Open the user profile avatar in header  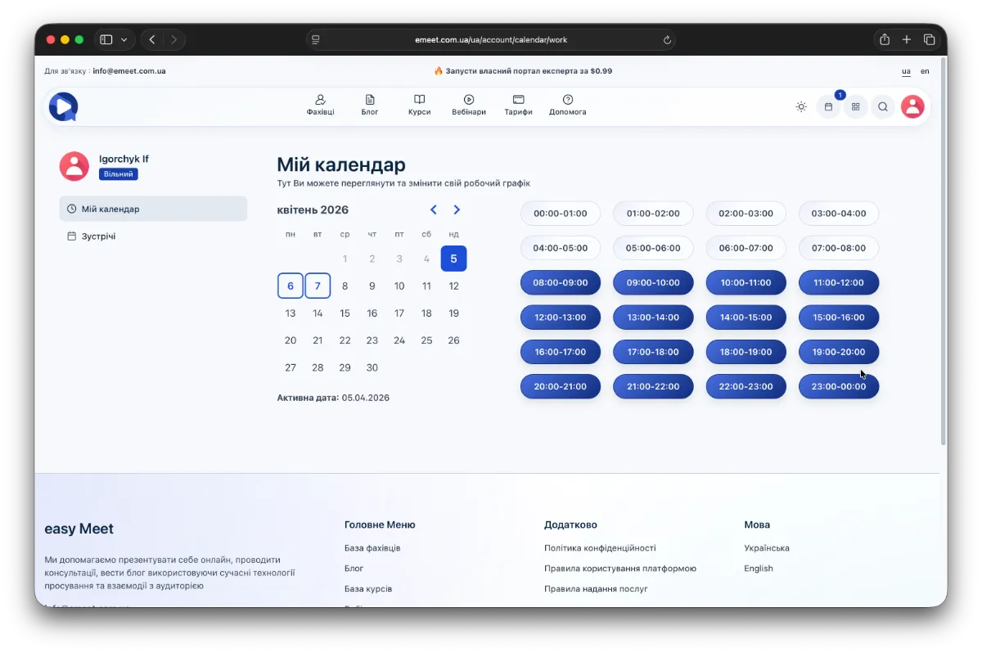(x=912, y=106)
